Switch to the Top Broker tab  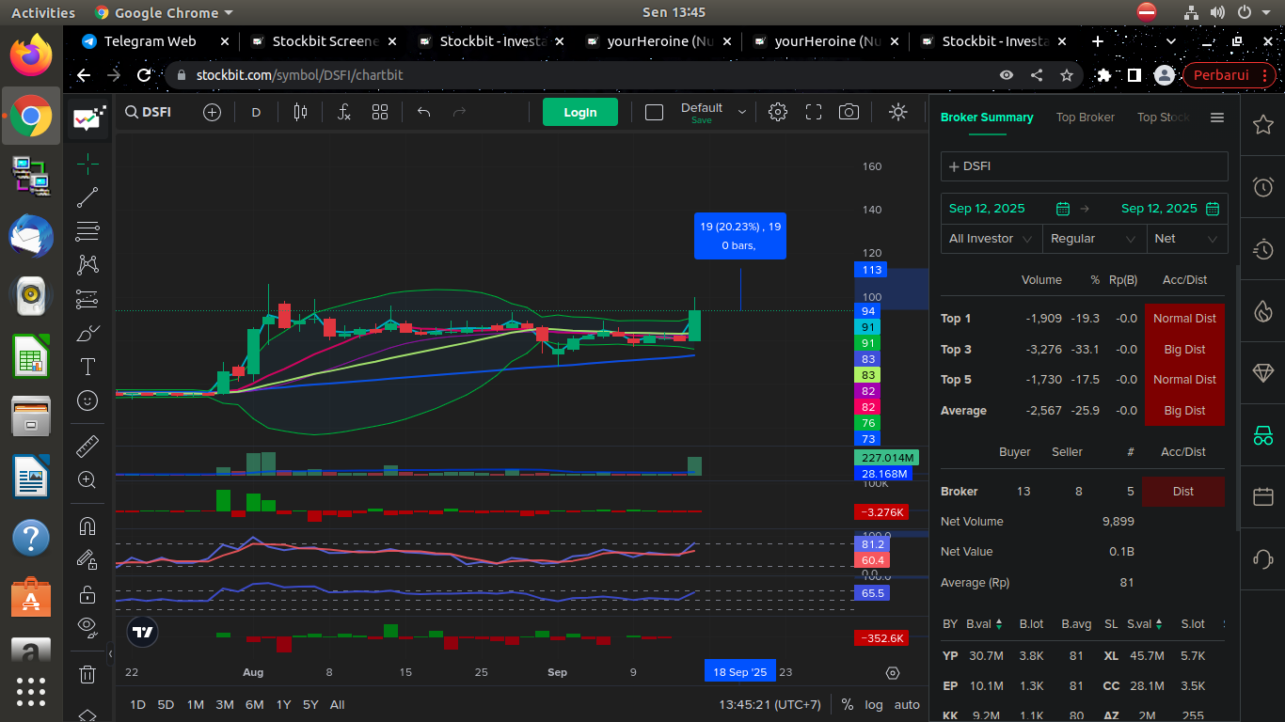[x=1085, y=118]
